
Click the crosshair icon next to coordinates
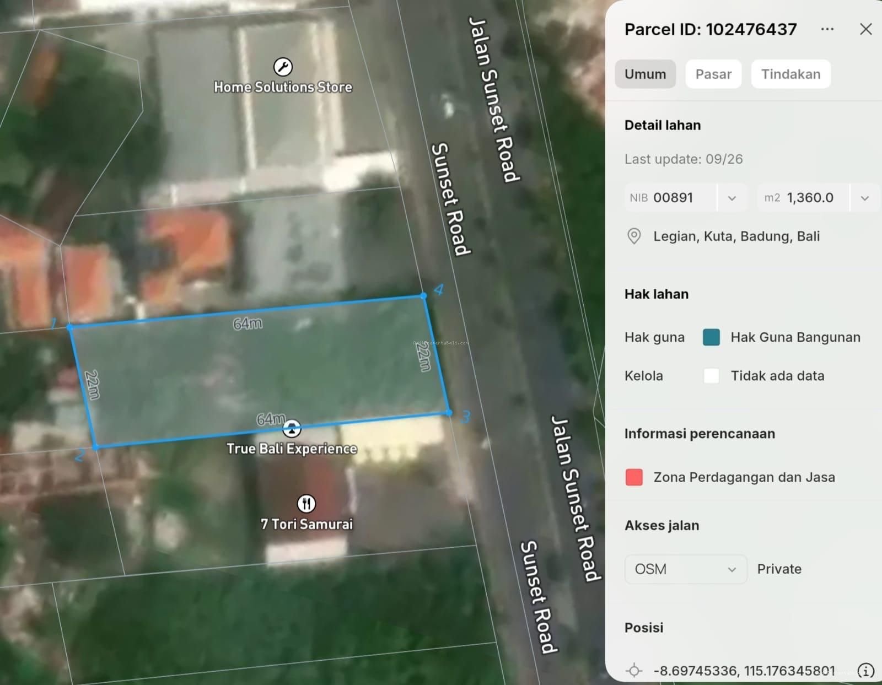pyautogui.click(x=634, y=671)
